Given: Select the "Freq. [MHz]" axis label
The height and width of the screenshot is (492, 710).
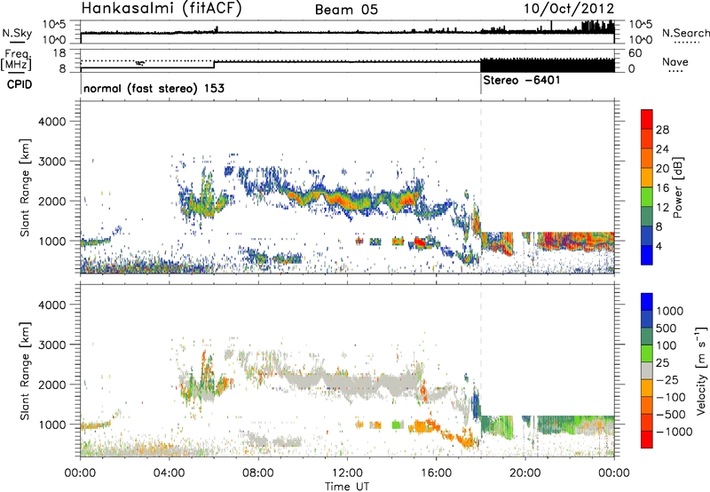Looking at the screenshot, I should pyautogui.click(x=17, y=60).
